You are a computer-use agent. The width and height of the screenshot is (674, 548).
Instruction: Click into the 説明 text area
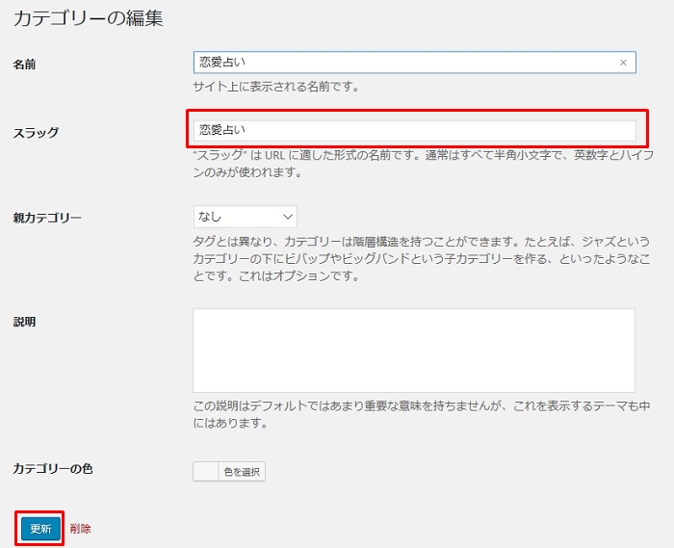click(x=414, y=351)
